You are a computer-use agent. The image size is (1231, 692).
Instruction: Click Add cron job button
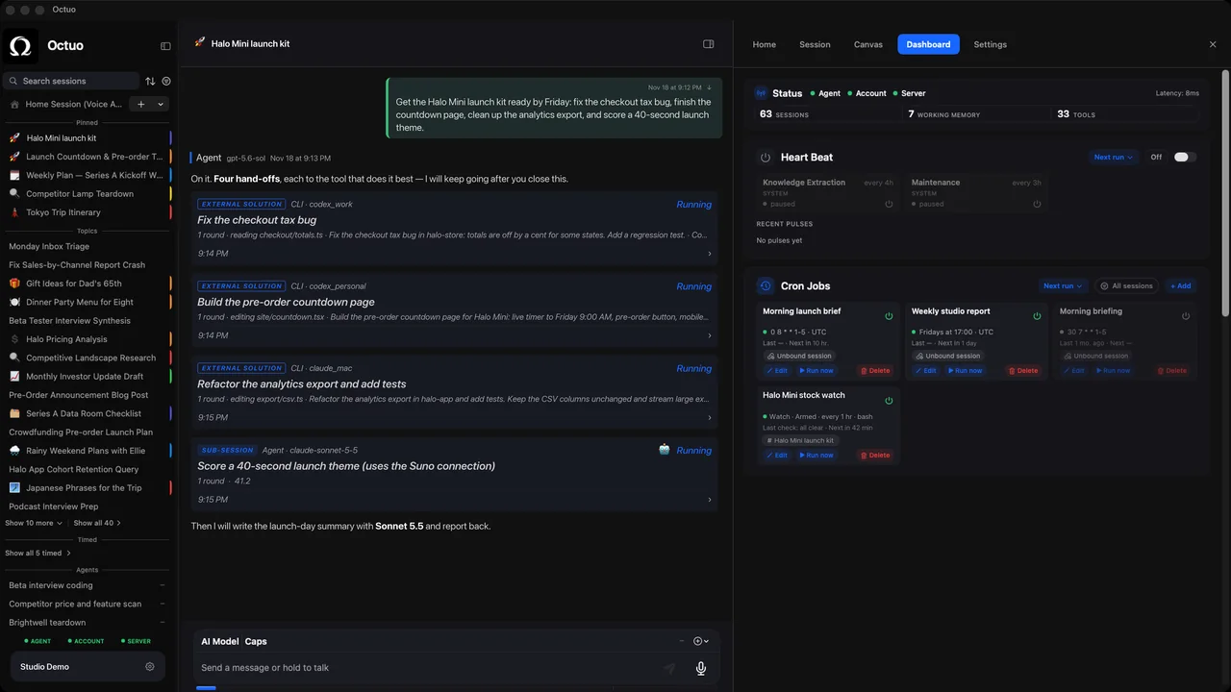[1180, 285]
